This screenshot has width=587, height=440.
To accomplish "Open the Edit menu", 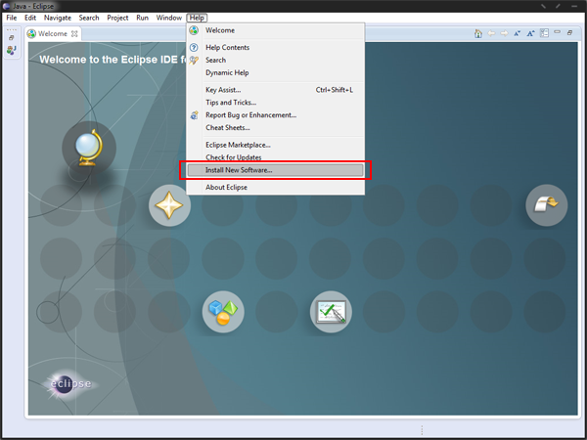I will coord(30,18).
